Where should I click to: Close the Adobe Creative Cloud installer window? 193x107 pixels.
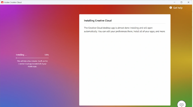pyautogui.click(x=189, y=2)
